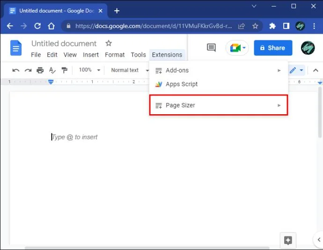This screenshot has height=250, width=323.
Task: Click the Untitled document title field
Action: click(64, 44)
